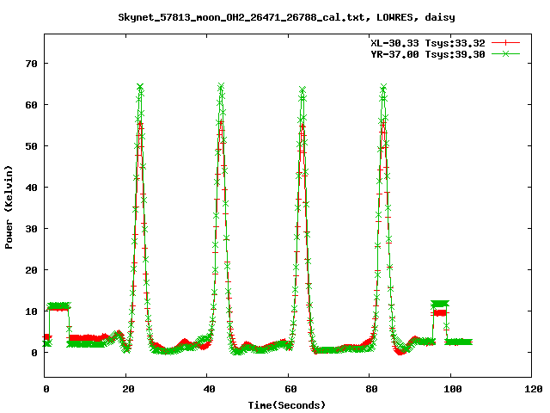The width and height of the screenshot is (550, 413).
Task: Click the calibration step near 3 seconds
Action: 59,306
